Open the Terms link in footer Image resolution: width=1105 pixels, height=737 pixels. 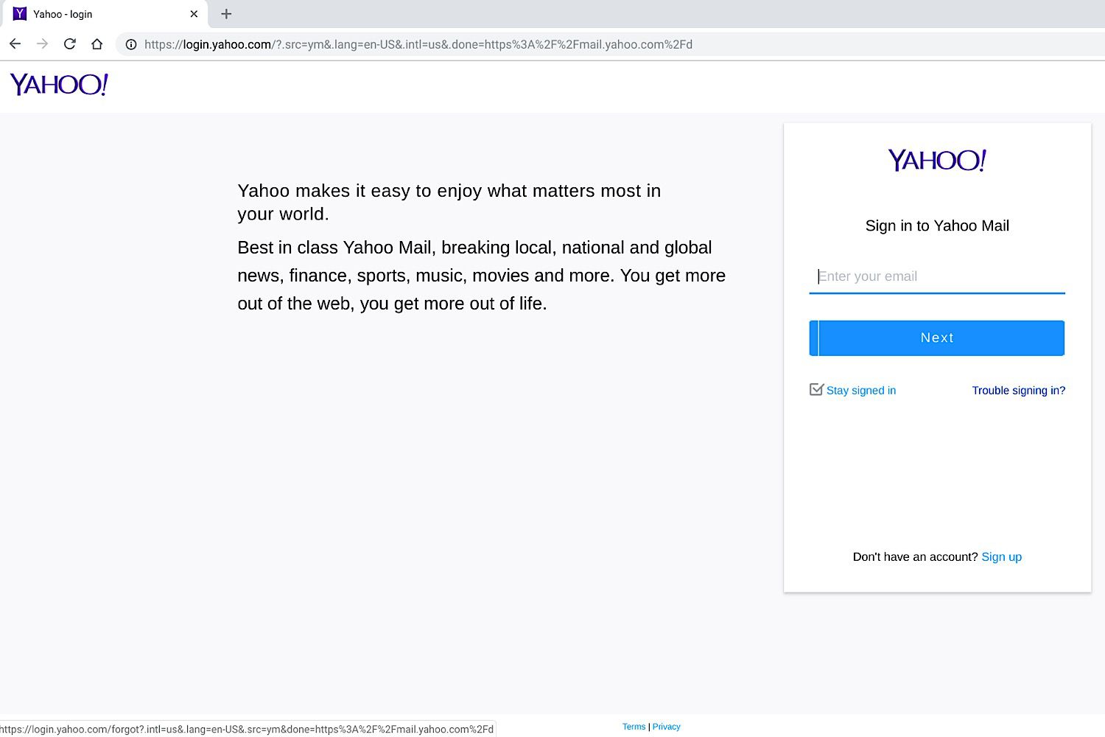tap(634, 727)
